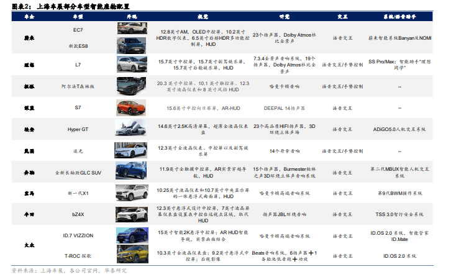Select the 12.3英寸全液晶仪表 description for 追光
This screenshot has height=277, width=451.
[203, 151]
